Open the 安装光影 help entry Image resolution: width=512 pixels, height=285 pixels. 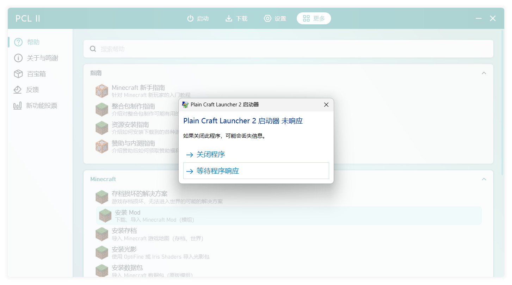(289, 253)
